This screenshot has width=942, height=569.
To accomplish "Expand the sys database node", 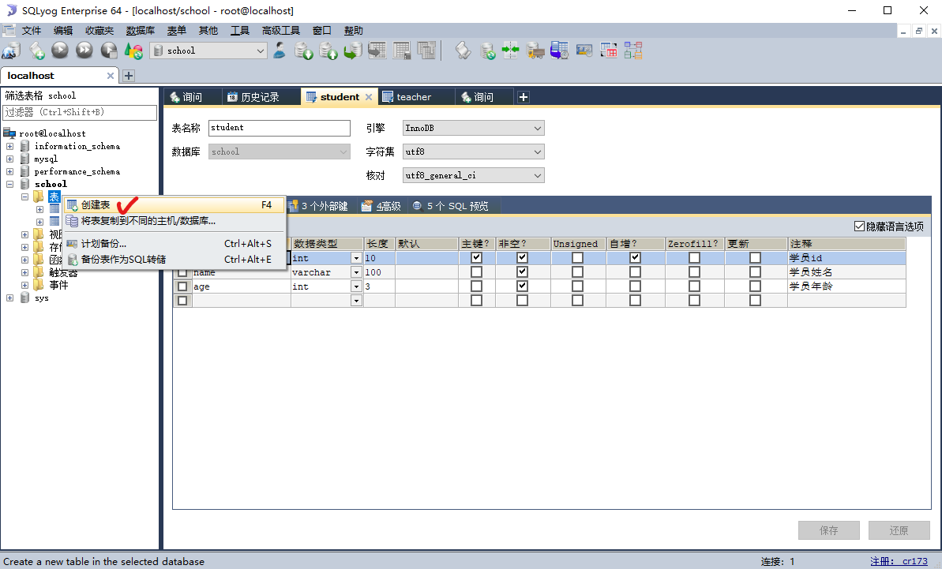I will point(9,298).
